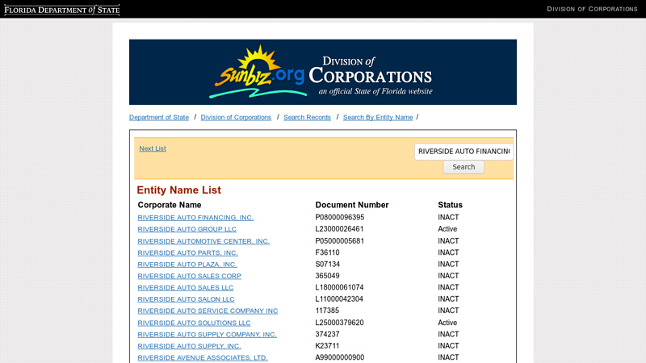This screenshot has height=363, width=646.
Task: Select document number A99000000900
Action: pyautogui.click(x=340, y=357)
